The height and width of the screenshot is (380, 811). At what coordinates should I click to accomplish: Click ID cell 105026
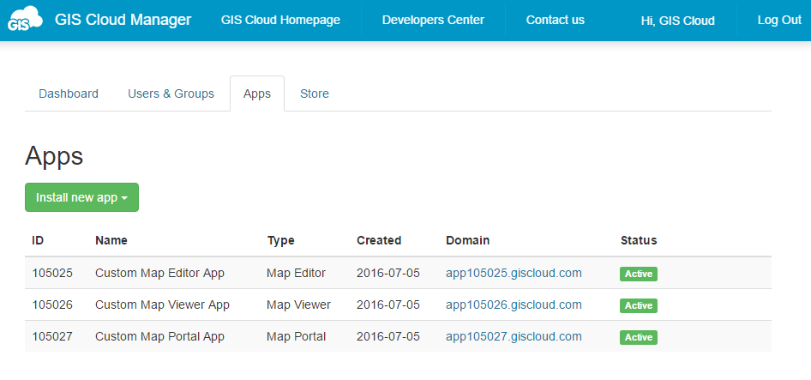click(52, 305)
